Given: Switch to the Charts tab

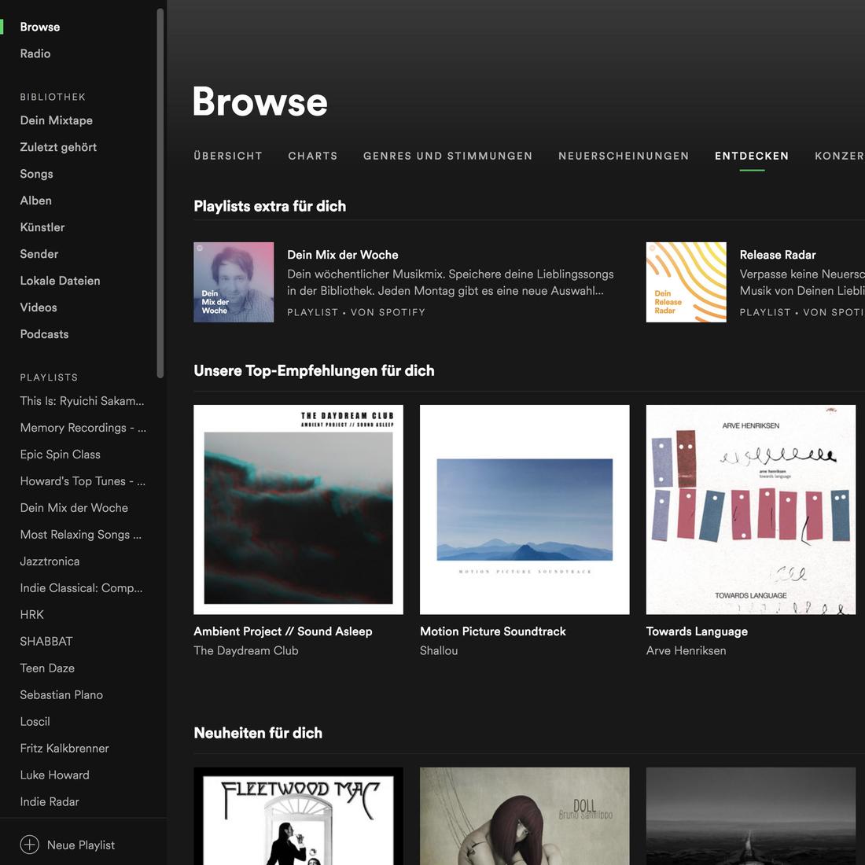Looking at the screenshot, I should [313, 156].
